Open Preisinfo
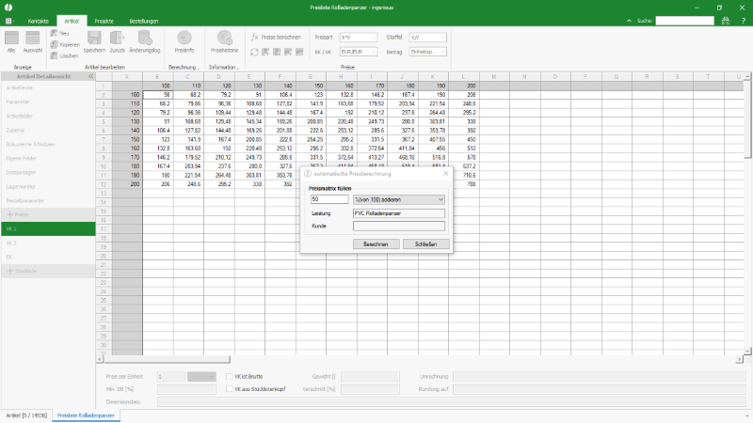The image size is (753, 423). click(x=184, y=41)
